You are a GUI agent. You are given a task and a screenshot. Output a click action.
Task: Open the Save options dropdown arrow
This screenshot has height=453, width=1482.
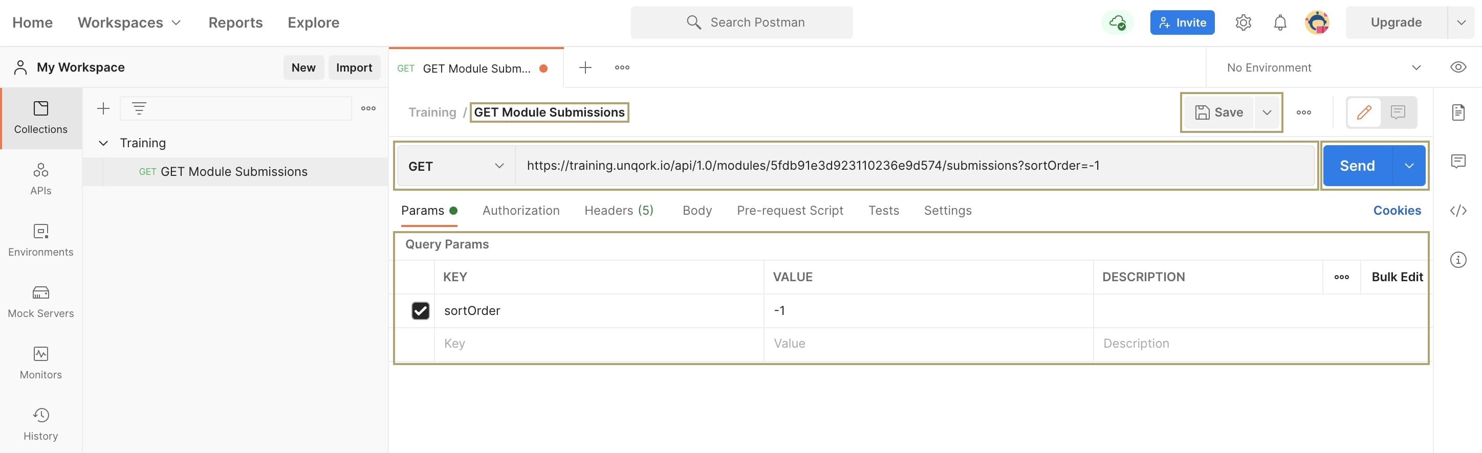pos(1266,112)
